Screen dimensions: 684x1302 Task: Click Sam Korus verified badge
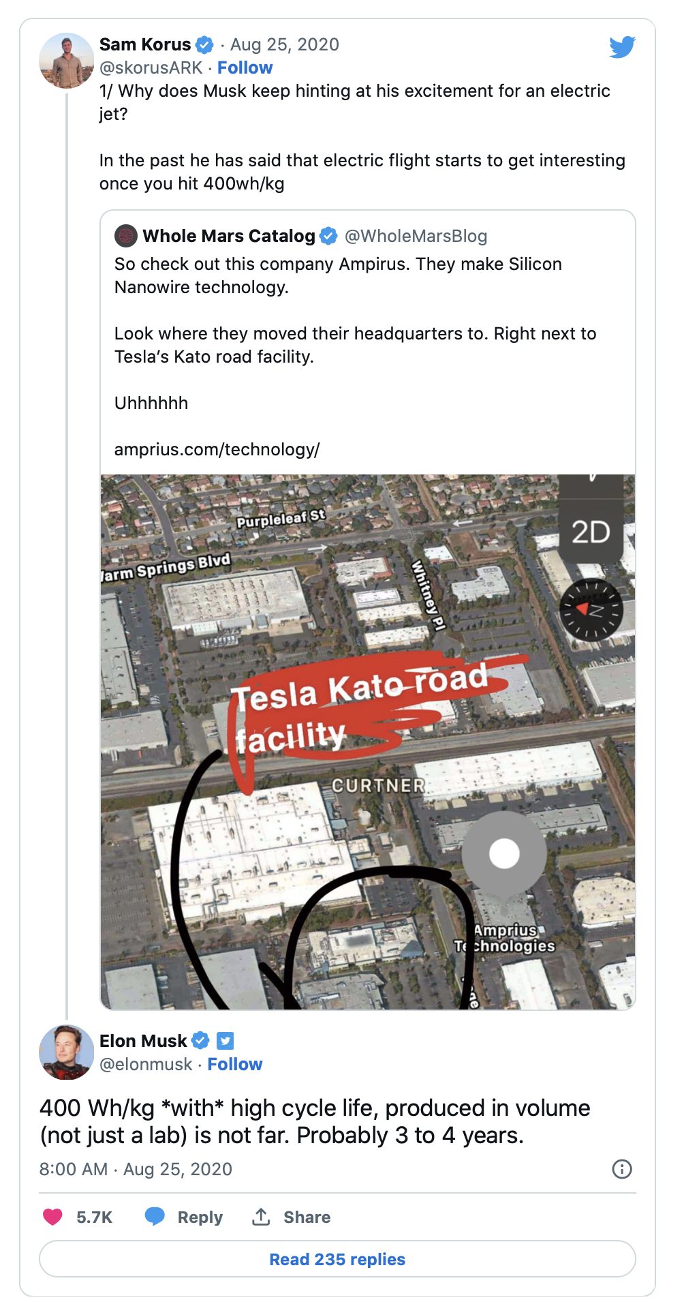pos(204,45)
